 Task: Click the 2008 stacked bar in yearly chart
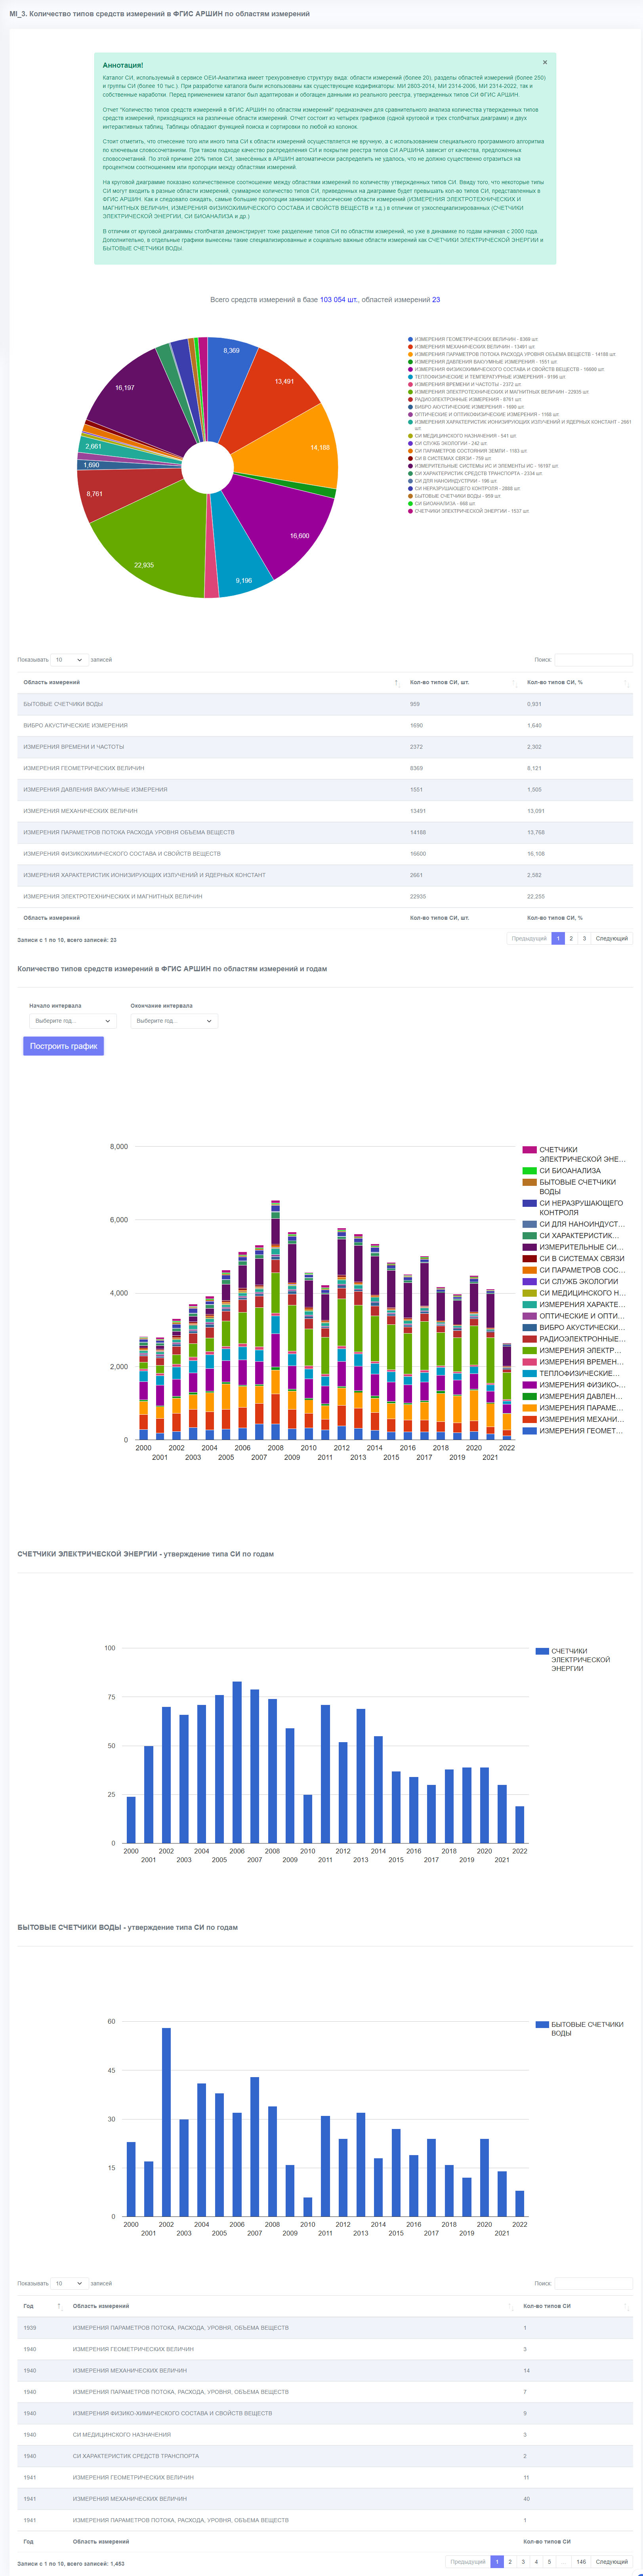pos(276,1320)
